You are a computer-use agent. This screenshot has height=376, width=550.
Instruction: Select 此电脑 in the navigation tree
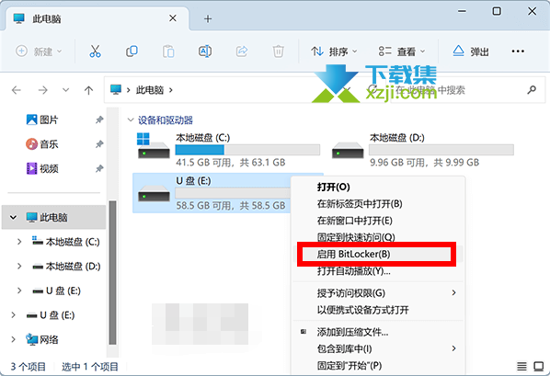53,218
